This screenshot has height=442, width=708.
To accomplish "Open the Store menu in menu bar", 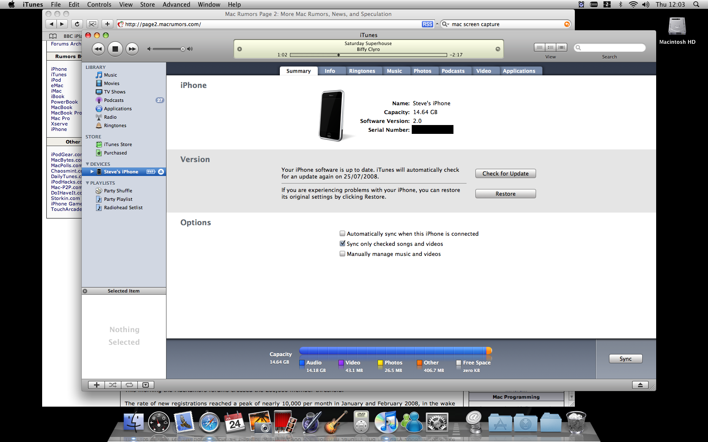I will 147,5.
